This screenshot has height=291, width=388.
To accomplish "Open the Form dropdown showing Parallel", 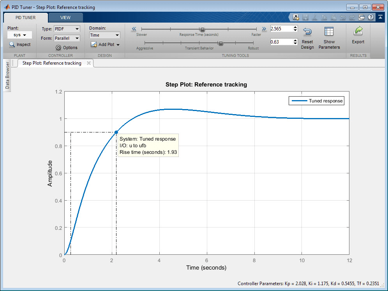I will (x=67, y=38).
